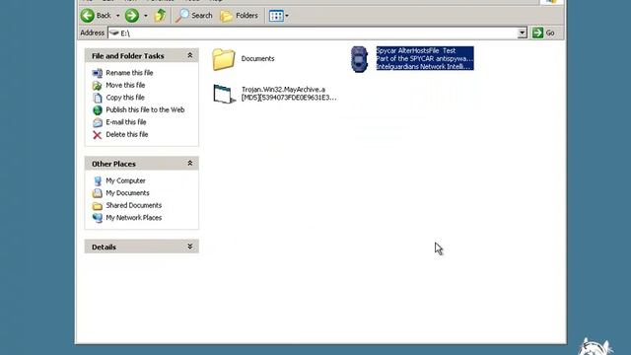This screenshot has width=631, height=355.
Task: Expand the address bar dropdown list
Action: click(522, 33)
